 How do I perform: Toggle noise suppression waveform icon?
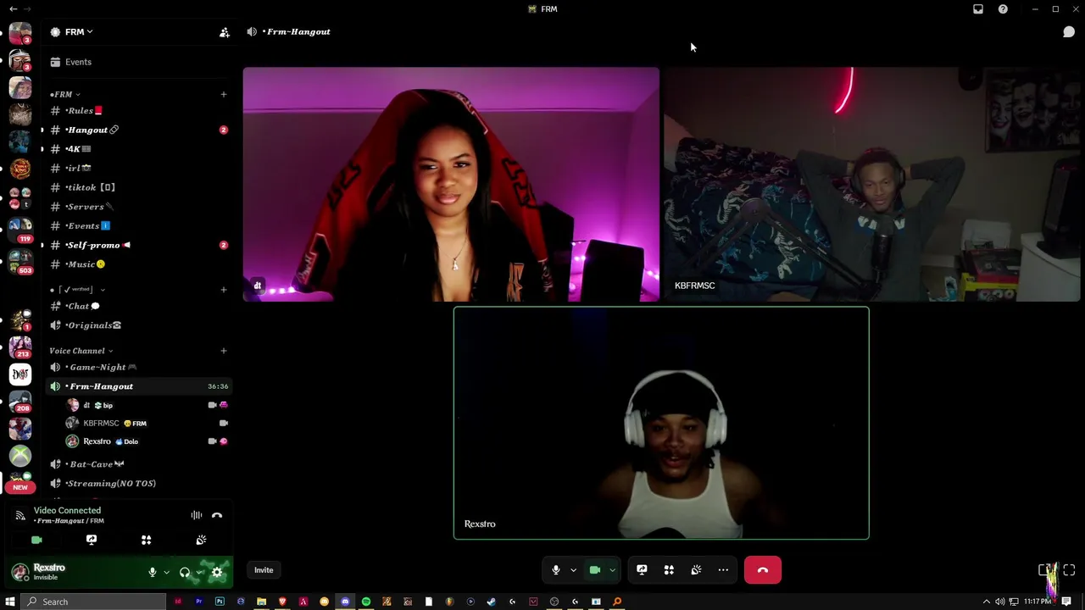pos(197,515)
